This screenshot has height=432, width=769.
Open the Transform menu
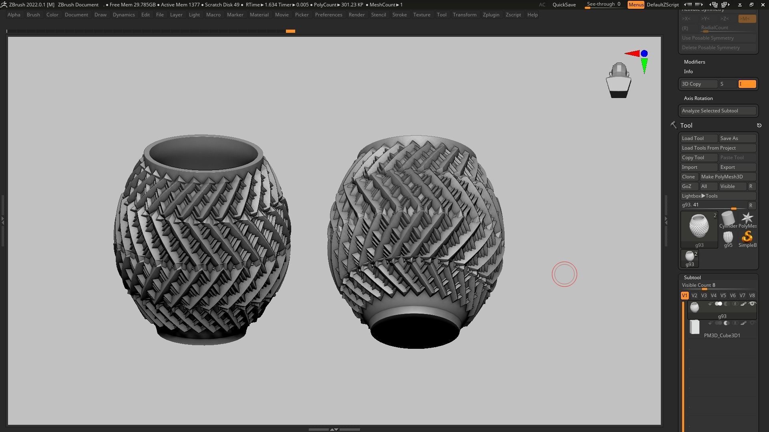(x=465, y=15)
